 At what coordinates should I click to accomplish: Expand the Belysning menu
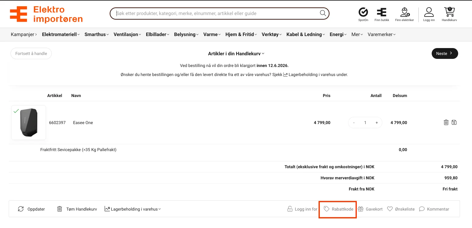click(x=186, y=35)
